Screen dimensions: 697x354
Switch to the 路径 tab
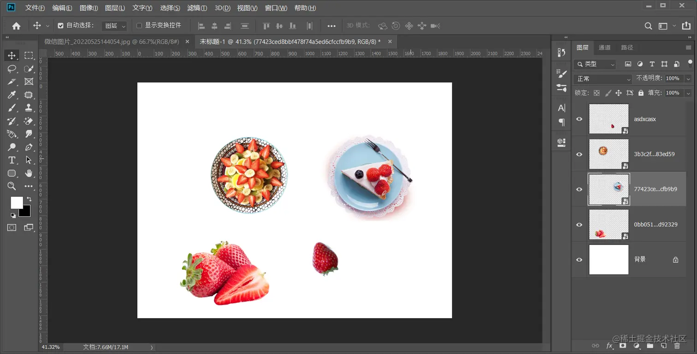click(627, 47)
